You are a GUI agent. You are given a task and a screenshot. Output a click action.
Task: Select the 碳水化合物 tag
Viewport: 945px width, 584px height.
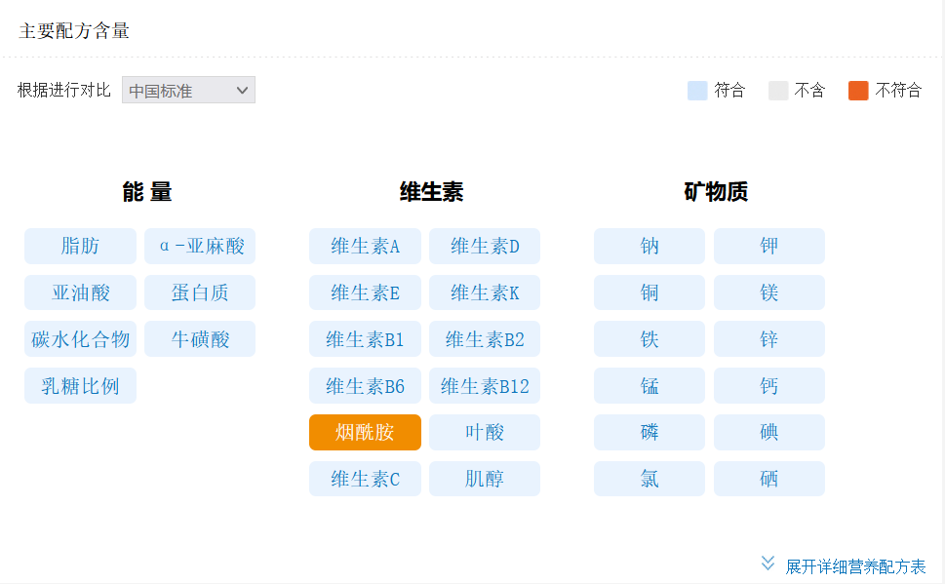tap(80, 339)
